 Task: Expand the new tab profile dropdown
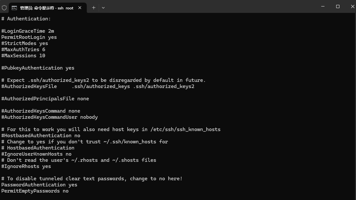[x=103, y=8]
